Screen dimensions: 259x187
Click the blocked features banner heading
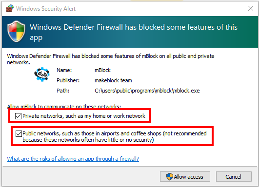(x=134, y=32)
